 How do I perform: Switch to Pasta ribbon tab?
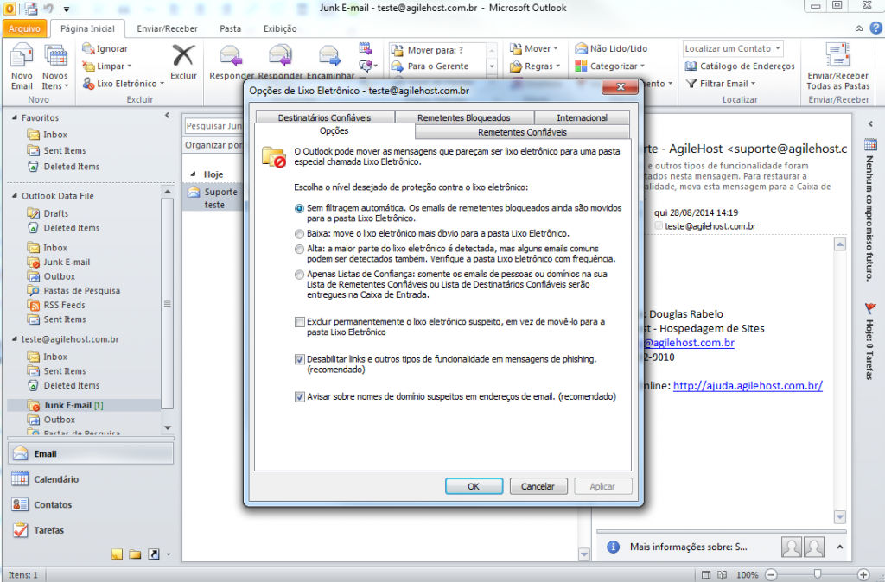(x=230, y=28)
